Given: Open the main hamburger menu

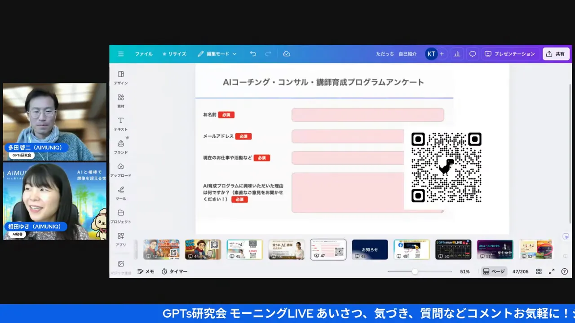Looking at the screenshot, I should coord(120,54).
